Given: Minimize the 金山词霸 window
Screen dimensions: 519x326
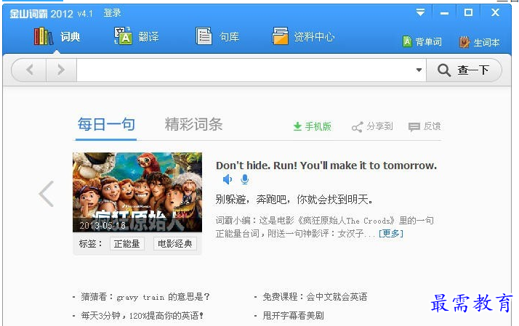Looking at the screenshot, I should (445, 13).
